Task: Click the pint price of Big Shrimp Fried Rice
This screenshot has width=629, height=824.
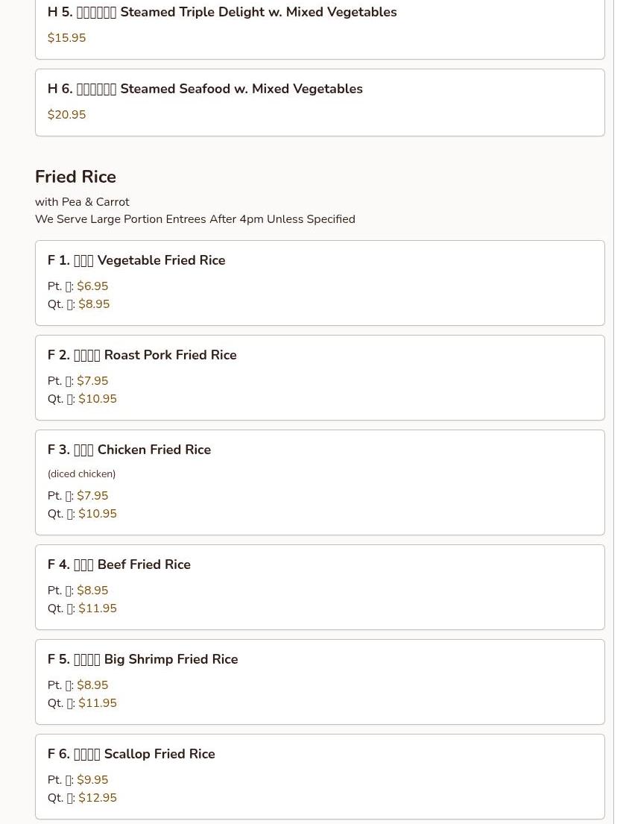Action: pyautogui.click(x=92, y=685)
